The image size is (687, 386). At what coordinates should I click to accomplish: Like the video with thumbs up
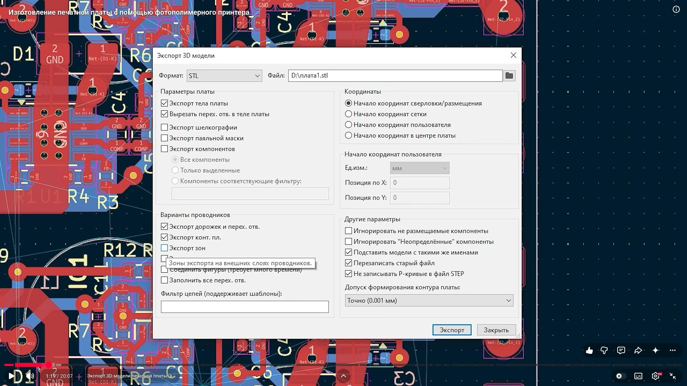pyautogui.click(x=589, y=351)
